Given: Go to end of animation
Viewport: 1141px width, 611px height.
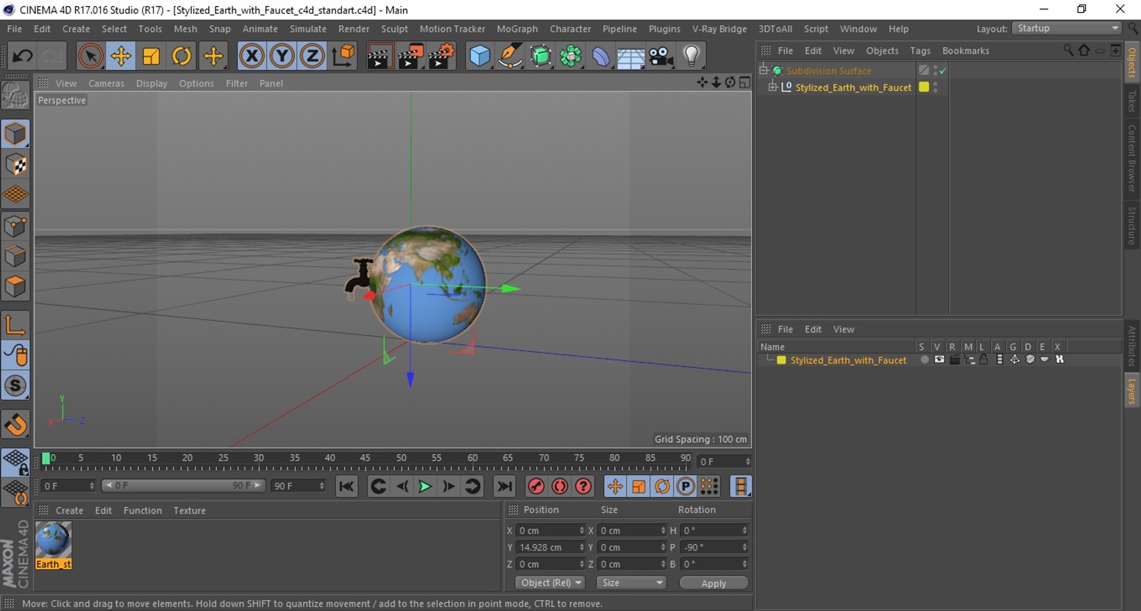Looking at the screenshot, I should tap(505, 487).
